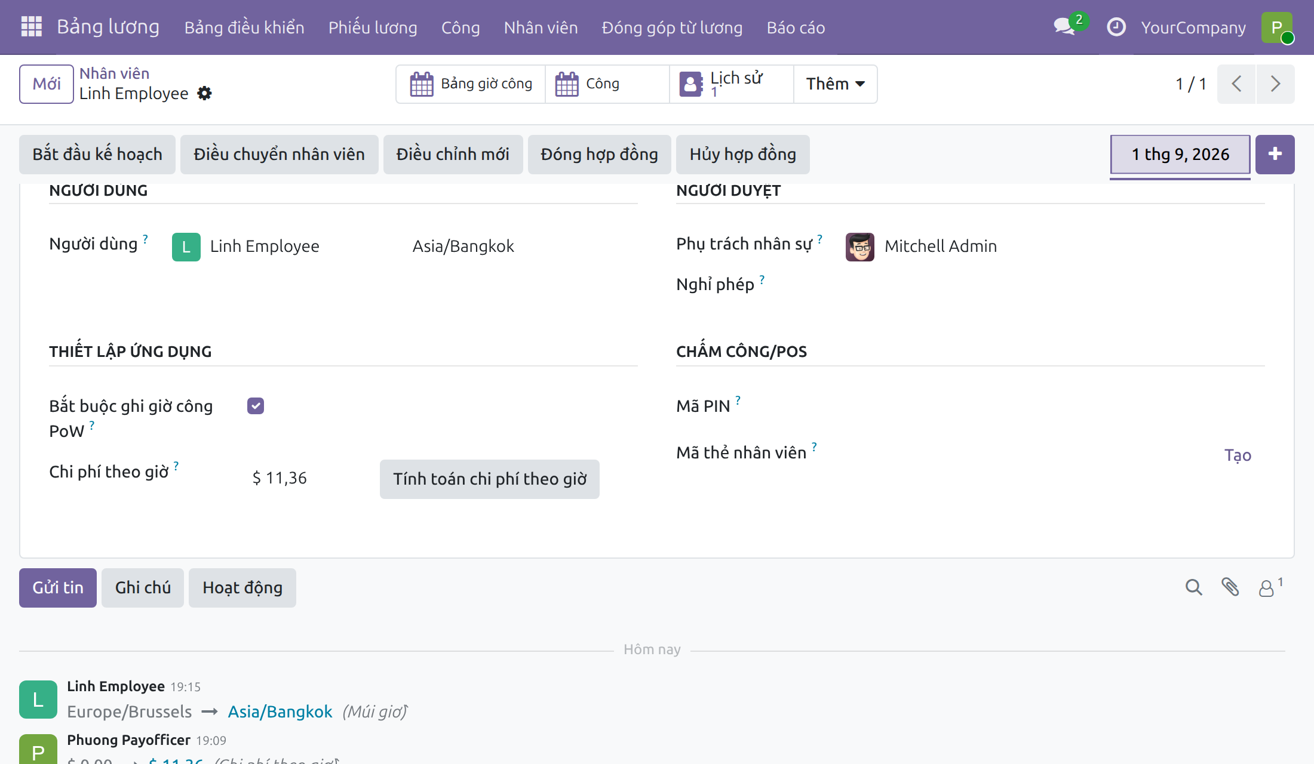The width and height of the screenshot is (1314, 764).
Task: Open the activities clock icon
Action: click(1116, 27)
